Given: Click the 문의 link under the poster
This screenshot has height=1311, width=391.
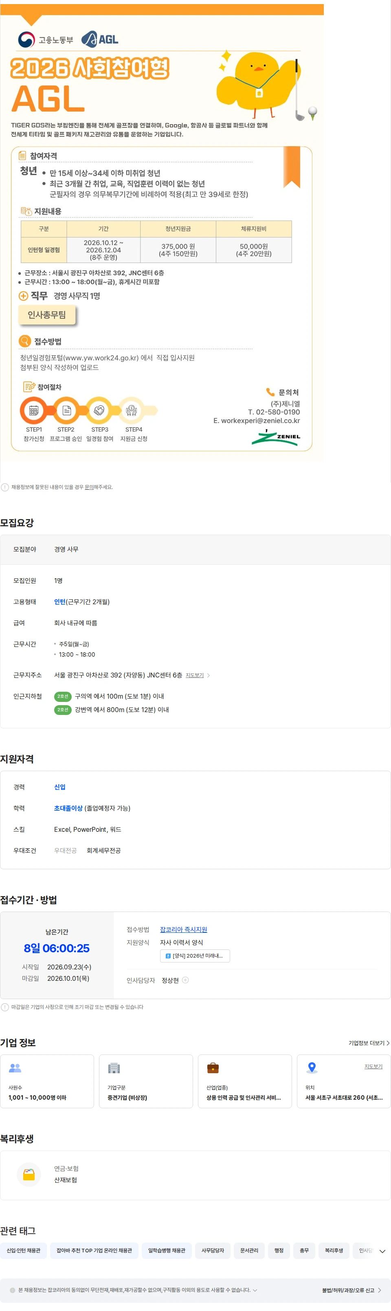Looking at the screenshot, I should tap(89, 487).
